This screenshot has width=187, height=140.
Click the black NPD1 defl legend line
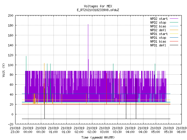pos(174,45)
